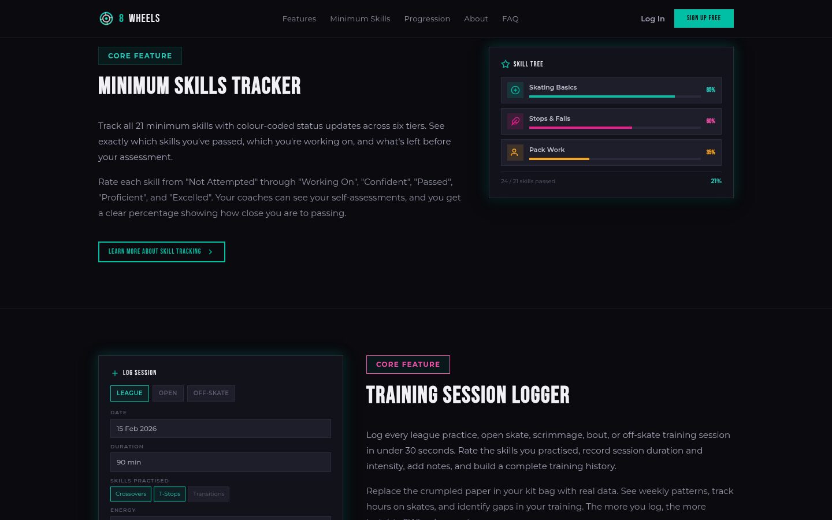Viewport: 832px width, 520px height.
Task: Click the Stops & Falls label
Action: (x=549, y=118)
